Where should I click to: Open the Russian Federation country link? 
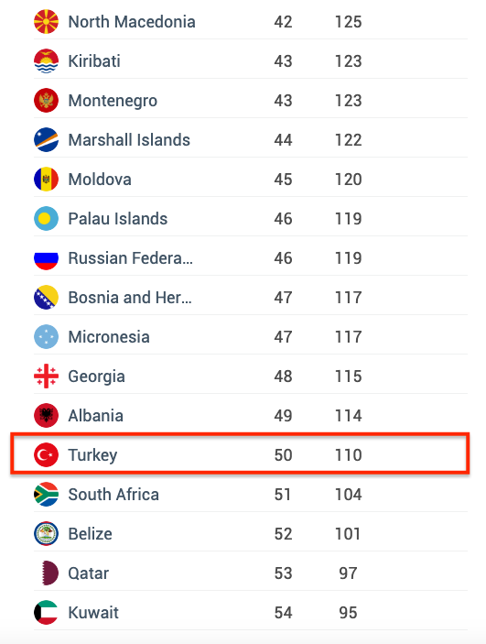tap(130, 258)
